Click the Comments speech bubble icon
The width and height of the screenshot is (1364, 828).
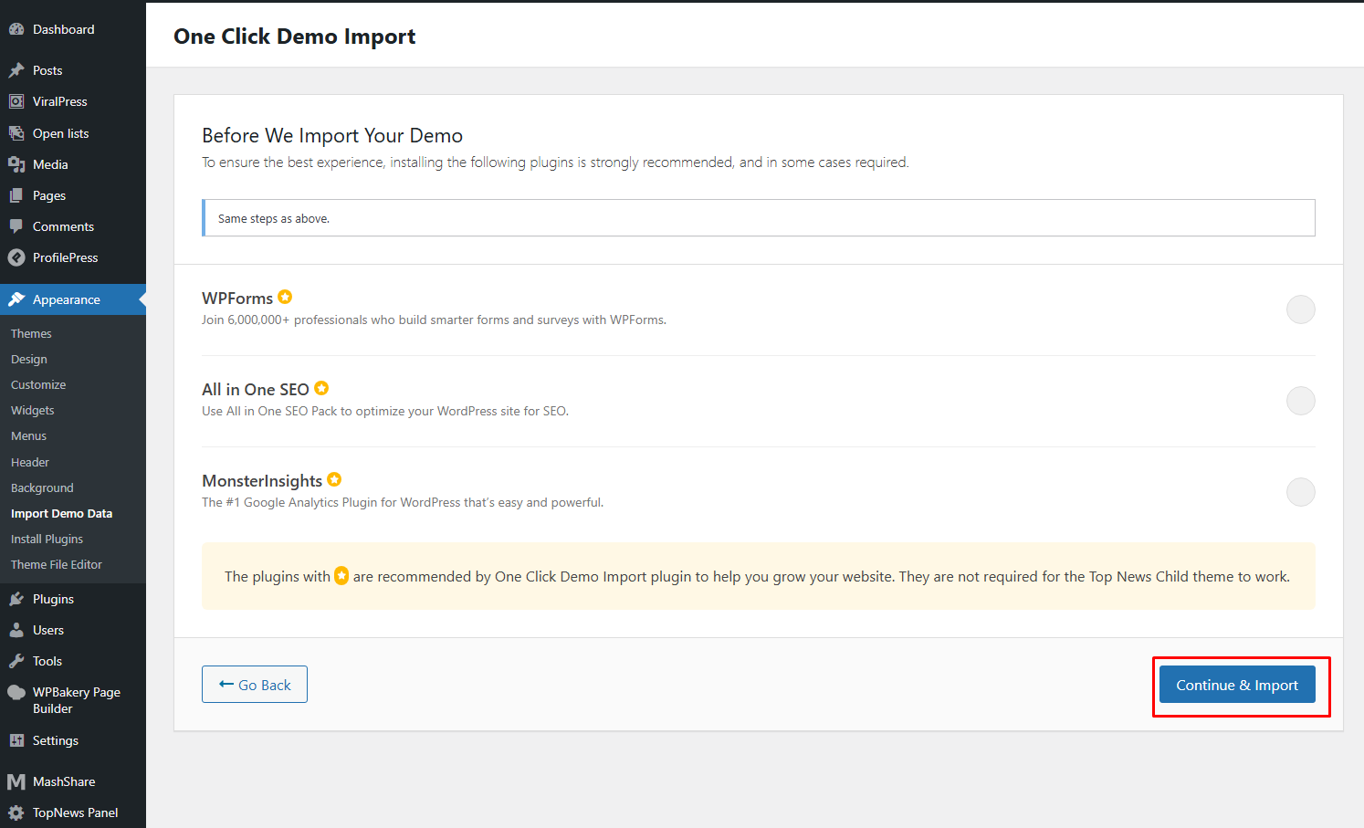pyautogui.click(x=16, y=226)
